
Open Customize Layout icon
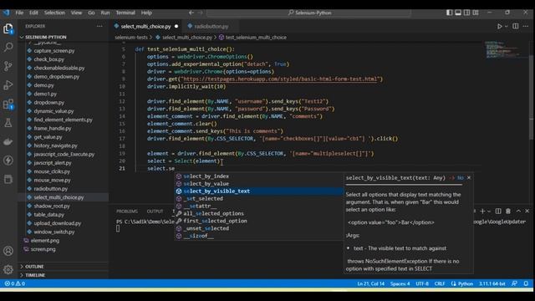476,13
